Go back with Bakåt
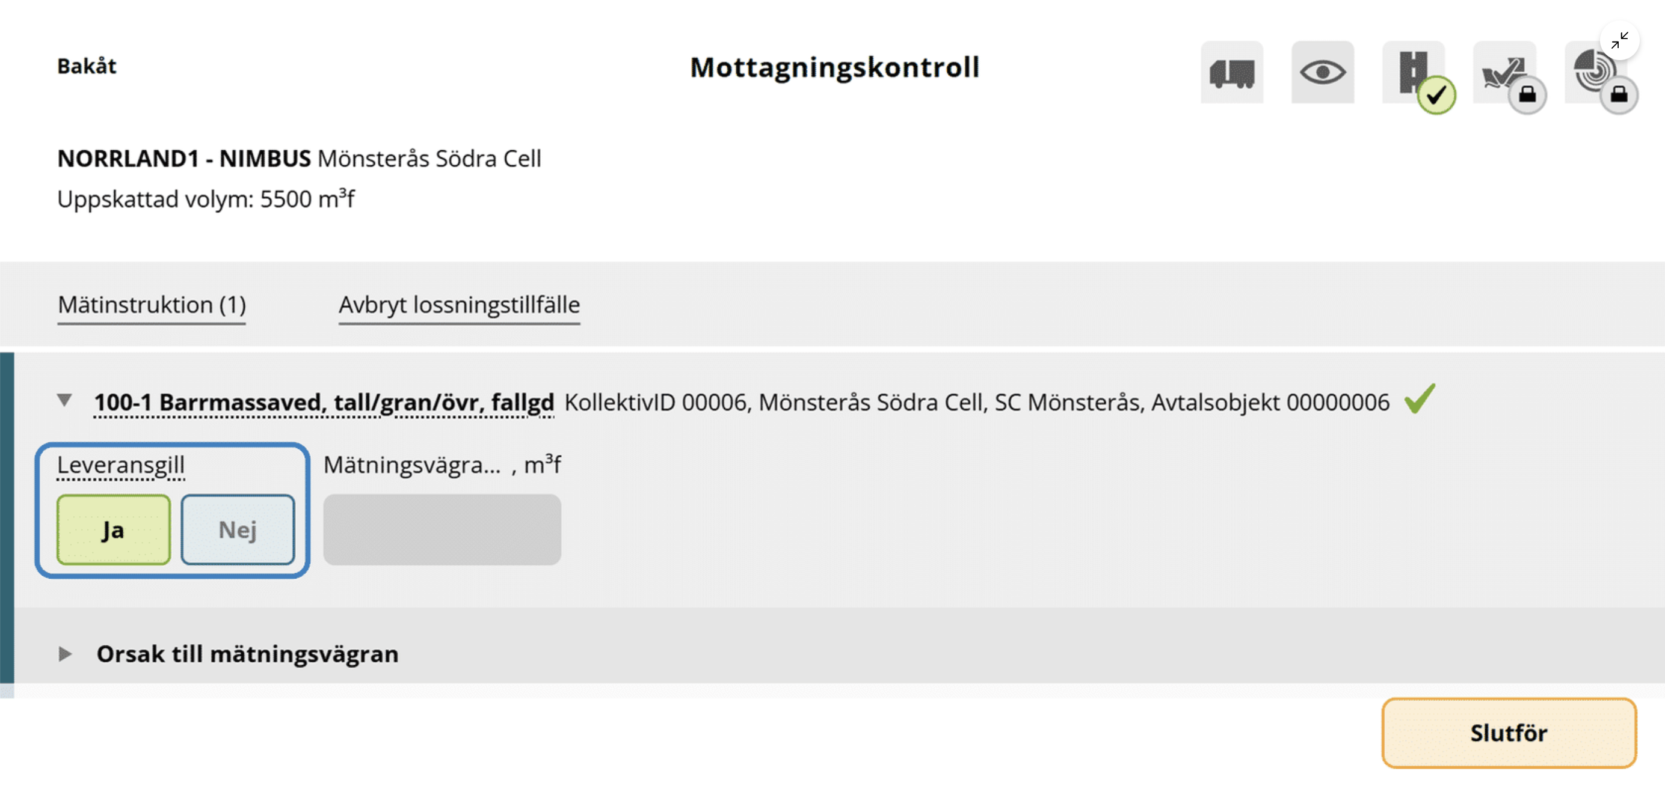Image resolution: width=1665 pixels, height=786 pixels. pyautogui.click(x=87, y=66)
